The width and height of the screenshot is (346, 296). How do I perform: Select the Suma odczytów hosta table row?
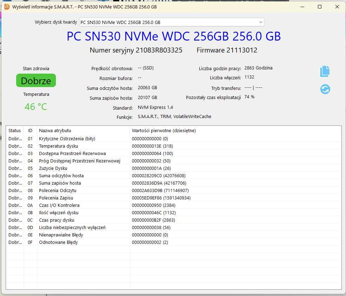tap(174, 175)
